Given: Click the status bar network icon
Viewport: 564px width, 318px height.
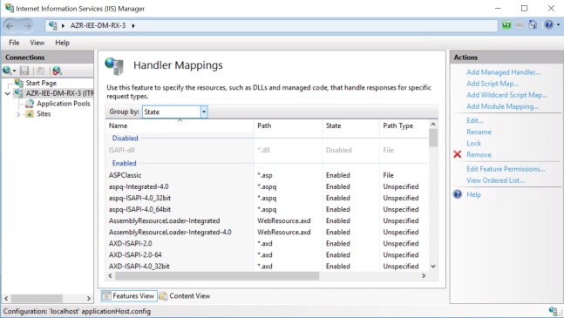Looking at the screenshot, I should (554, 311).
